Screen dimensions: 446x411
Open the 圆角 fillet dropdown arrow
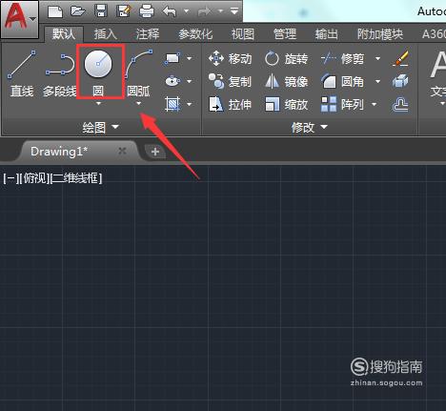[x=377, y=81]
